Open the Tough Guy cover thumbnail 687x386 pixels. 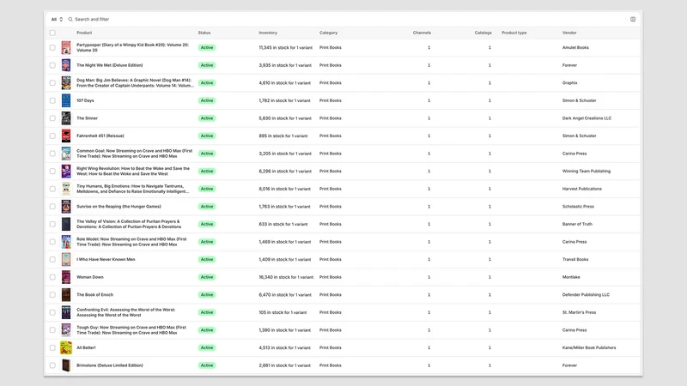[x=66, y=330]
